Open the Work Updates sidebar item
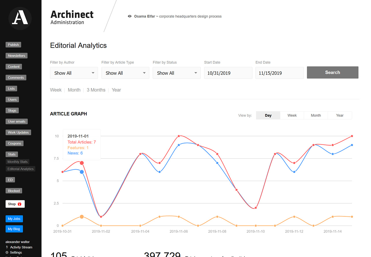This screenshot has height=257, width=371. pos(18,133)
